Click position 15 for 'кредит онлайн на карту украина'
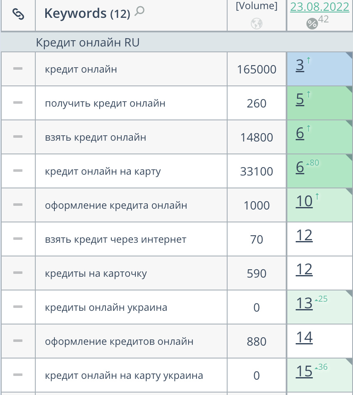The height and width of the screenshot is (395, 353). [x=304, y=371]
